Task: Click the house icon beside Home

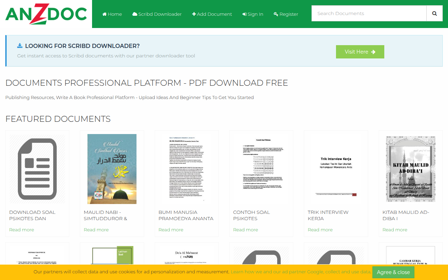Action: (x=104, y=14)
